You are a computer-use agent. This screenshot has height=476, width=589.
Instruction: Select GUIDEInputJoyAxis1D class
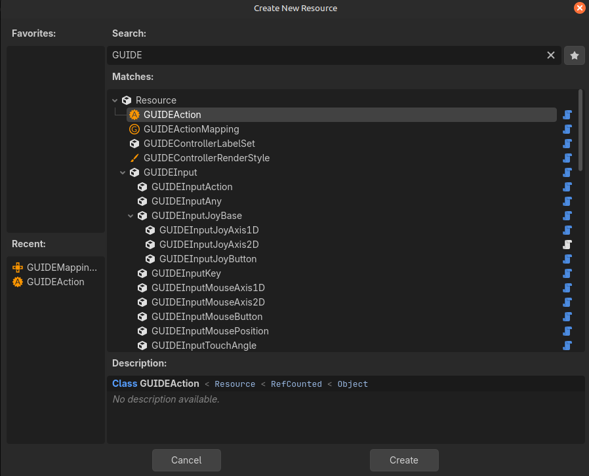[209, 230]
